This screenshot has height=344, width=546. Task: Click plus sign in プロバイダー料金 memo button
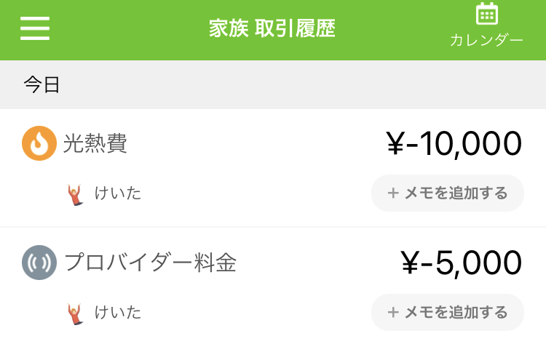[393, 312]
